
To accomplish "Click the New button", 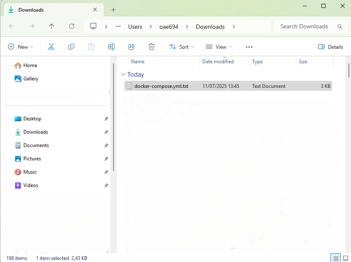I will coord(20,47).
